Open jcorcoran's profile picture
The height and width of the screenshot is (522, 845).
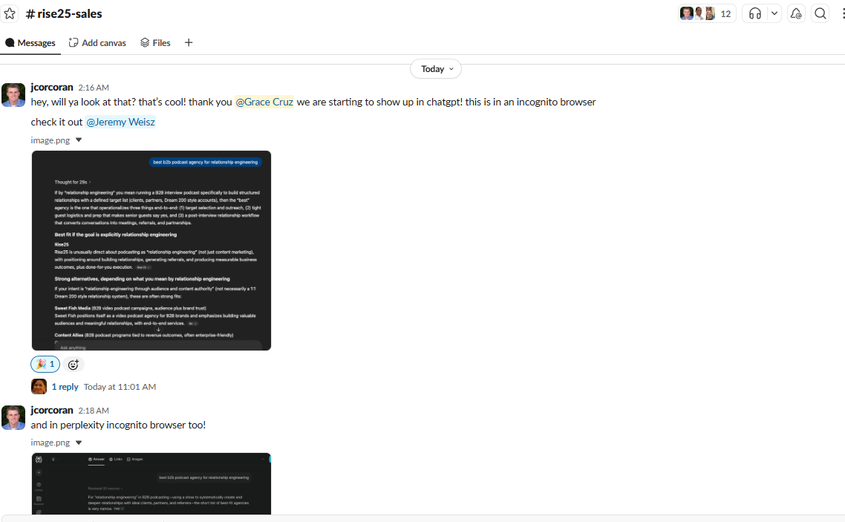point(13,95)
